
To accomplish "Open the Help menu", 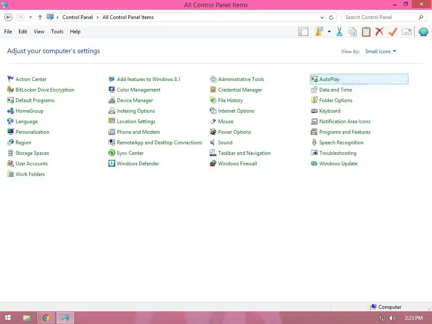I will pos(75,31).
